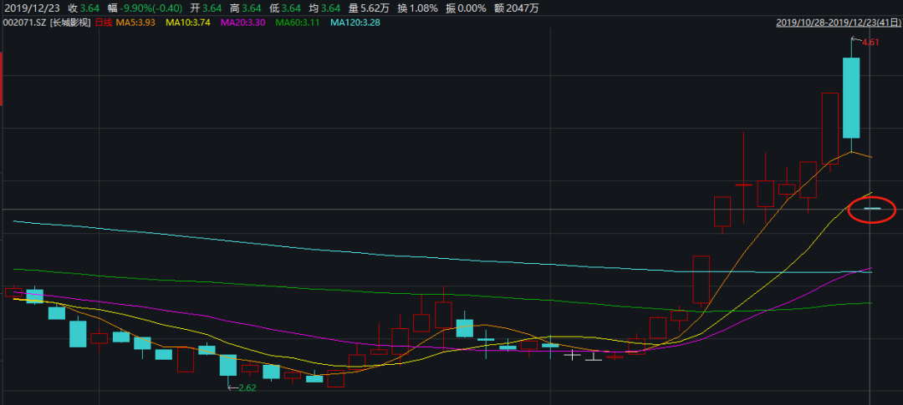Select the 日线 period indicator
The width and height of the screenshot is (903, 405).
(105, 23)
